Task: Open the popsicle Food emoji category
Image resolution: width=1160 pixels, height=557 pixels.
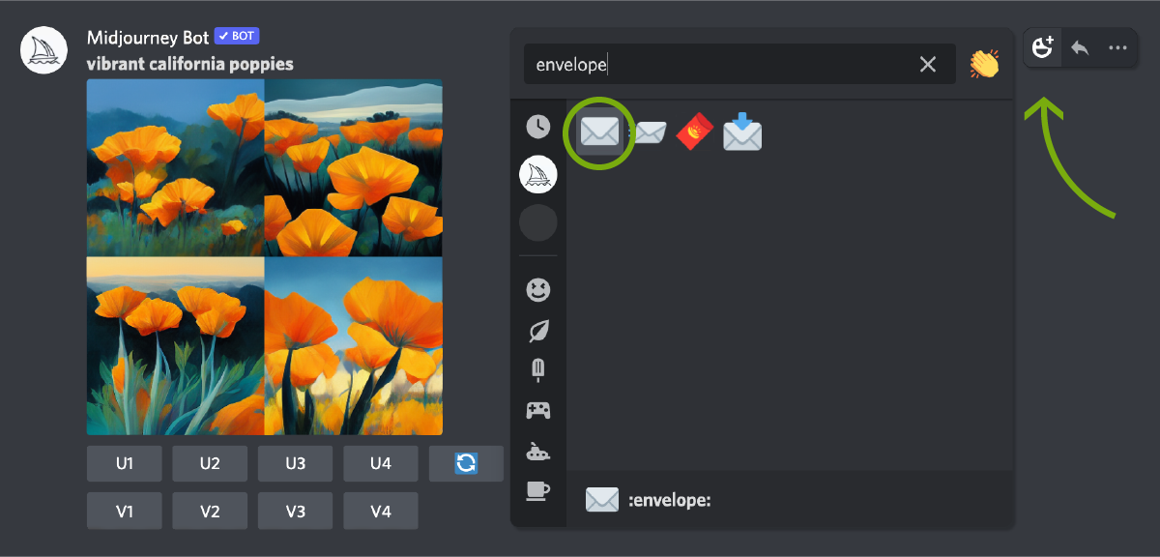Action: pos(538,370)
